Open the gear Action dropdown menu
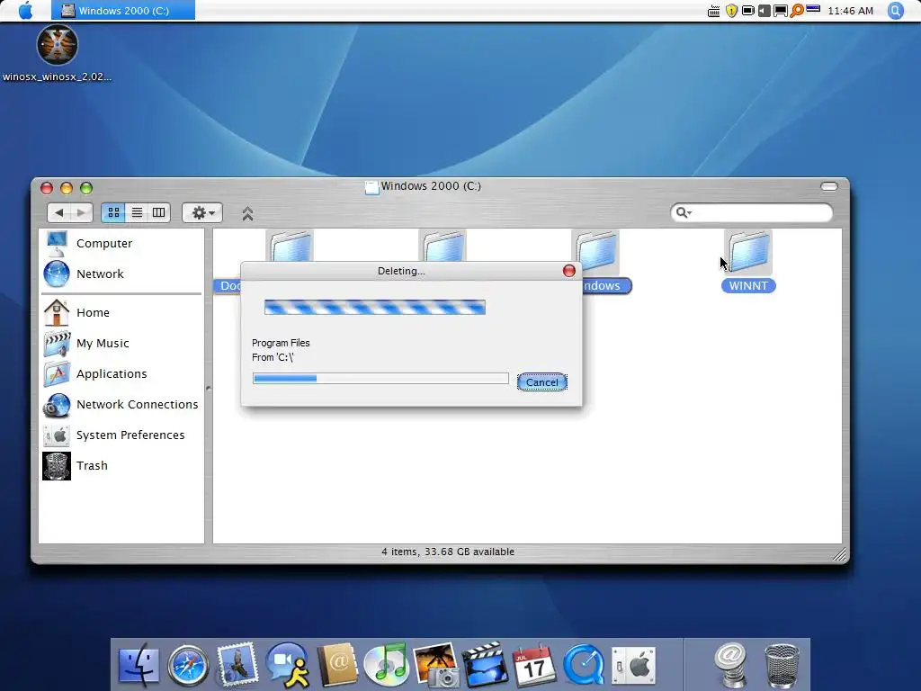This screenshot has width=921, height=691. point(202,212)
